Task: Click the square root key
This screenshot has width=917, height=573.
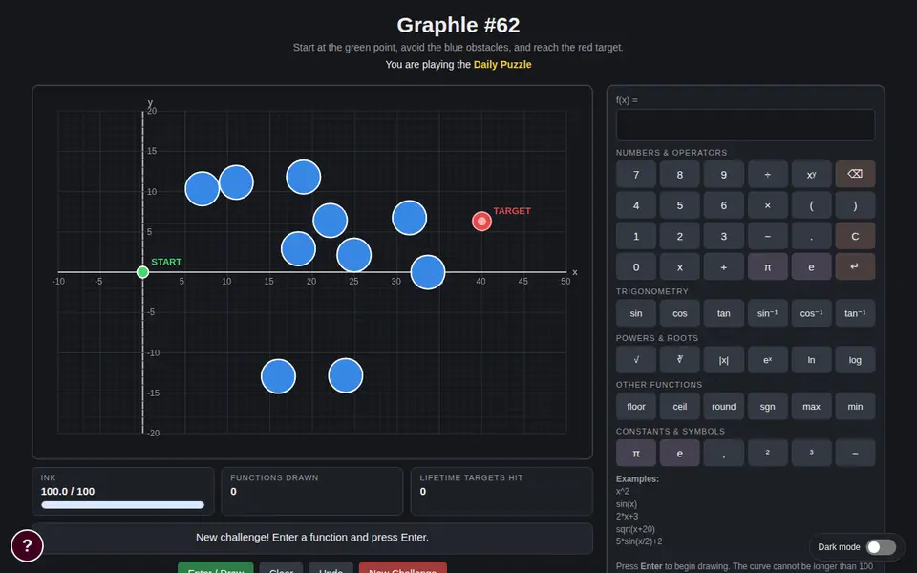Action: click(636, 360)
